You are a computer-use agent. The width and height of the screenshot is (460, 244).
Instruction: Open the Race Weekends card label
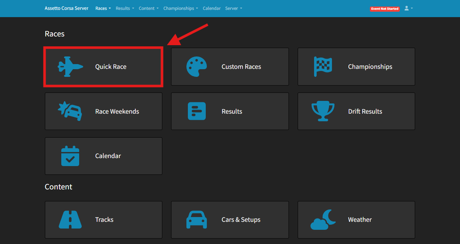117,111
